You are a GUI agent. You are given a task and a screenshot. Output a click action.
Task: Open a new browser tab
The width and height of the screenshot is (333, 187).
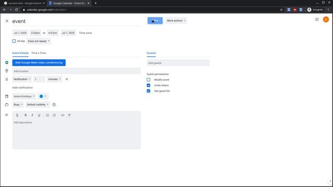96,3
